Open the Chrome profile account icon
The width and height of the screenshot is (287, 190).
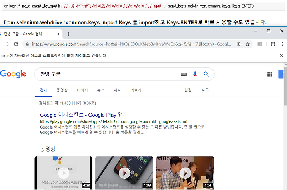[x=273, y=44]
